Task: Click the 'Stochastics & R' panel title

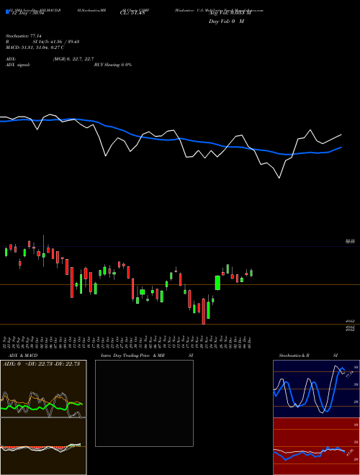Action: [294, 356]
